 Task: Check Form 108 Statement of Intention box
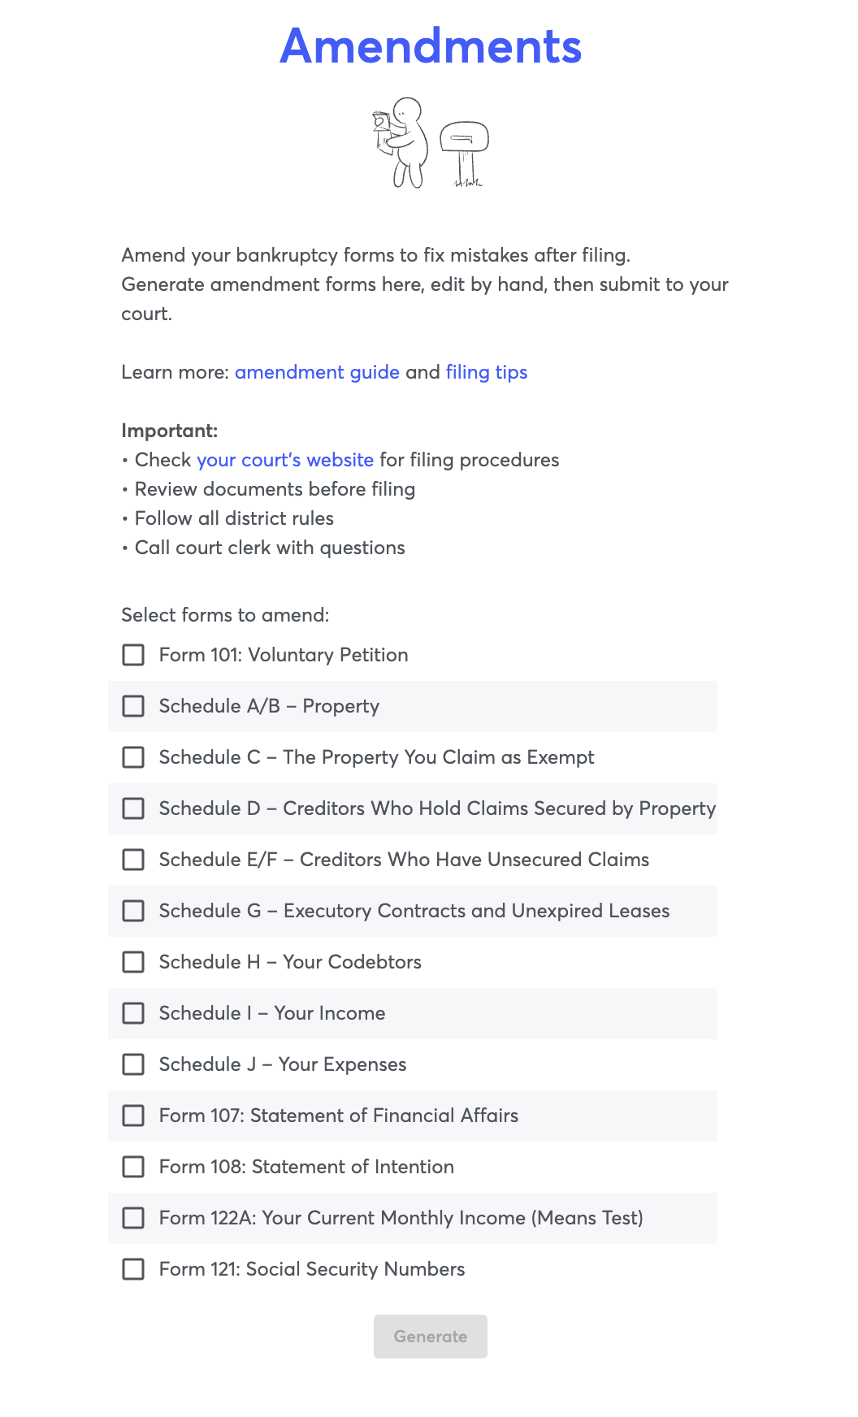[133, 1167]
